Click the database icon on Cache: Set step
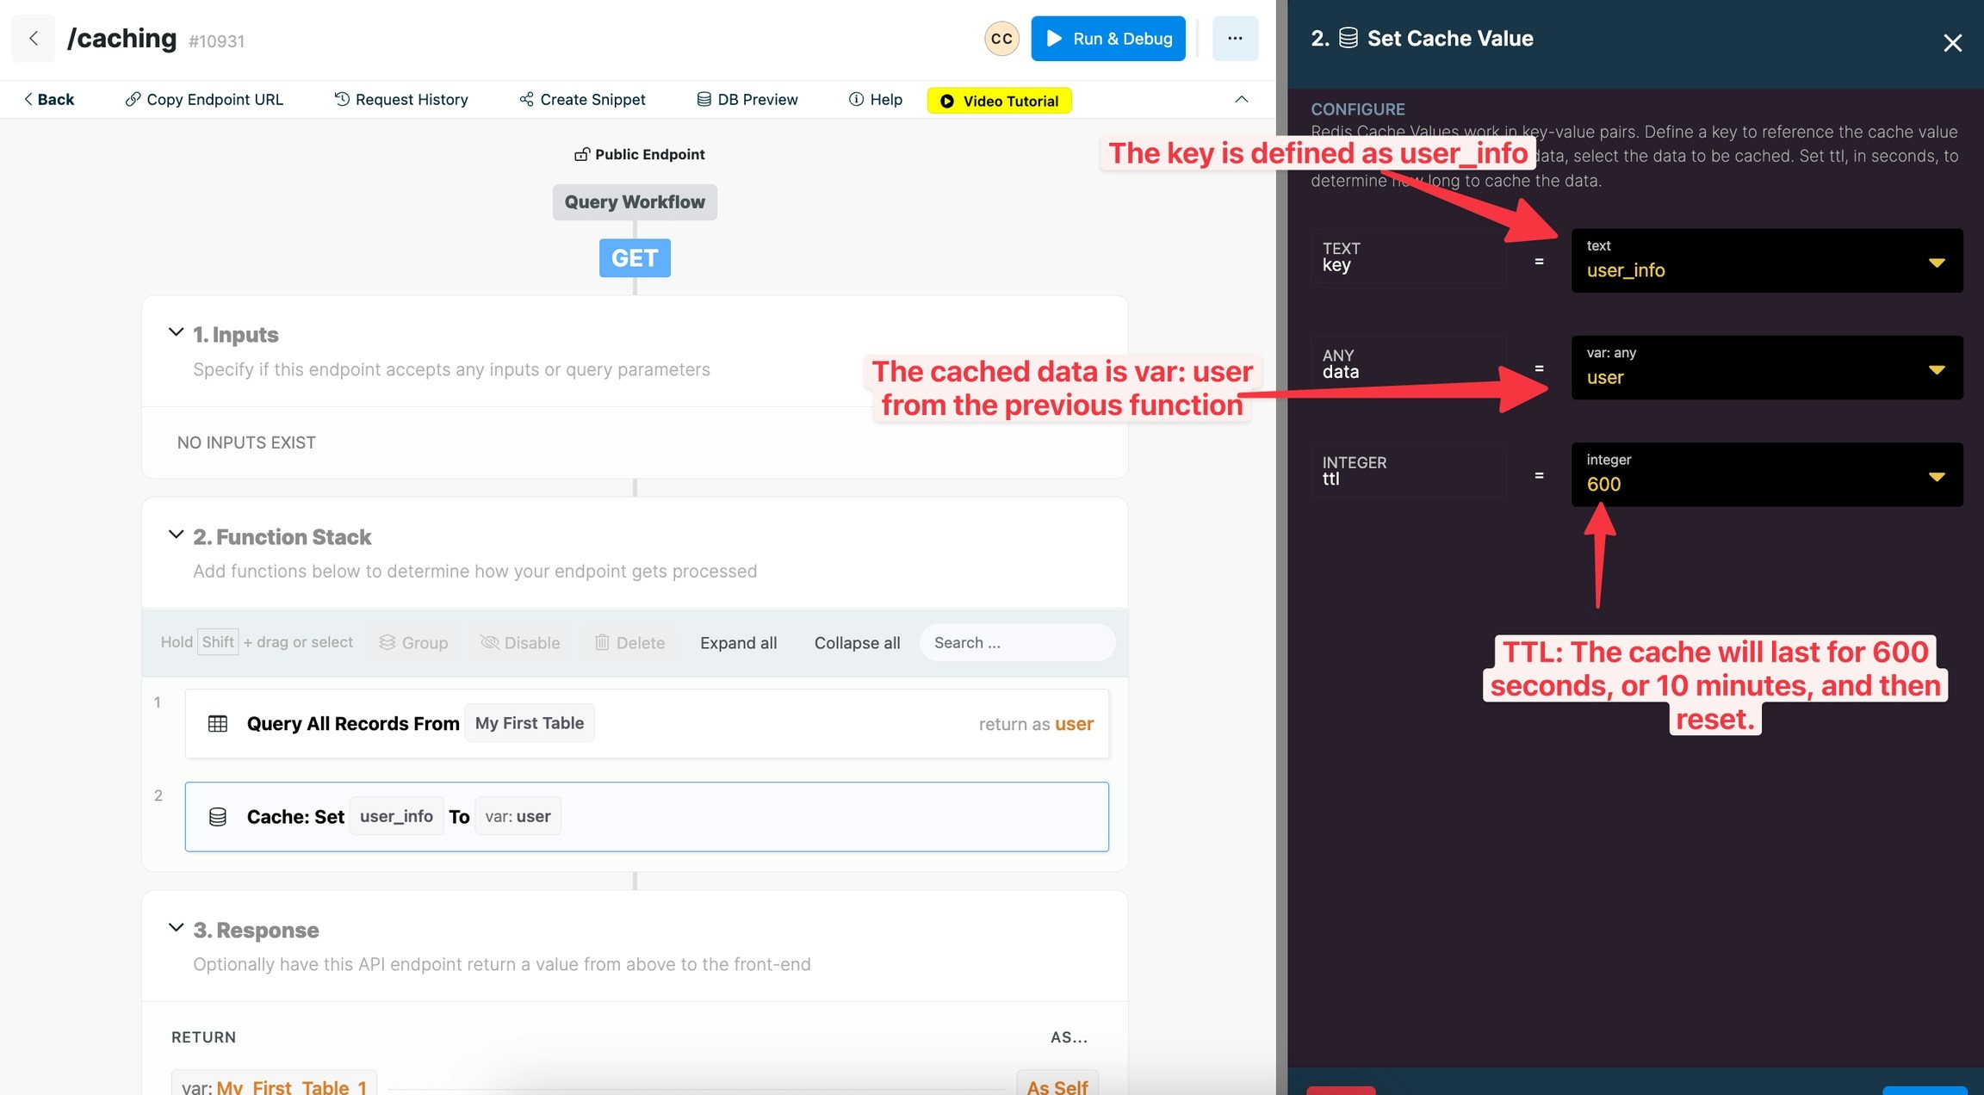 [x=218, y=817]
